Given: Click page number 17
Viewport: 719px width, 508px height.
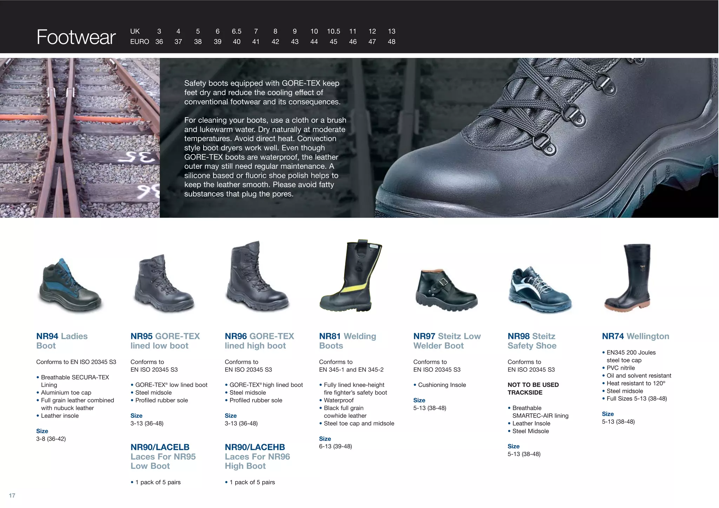Looking at the screenshot, I should 12,495.
